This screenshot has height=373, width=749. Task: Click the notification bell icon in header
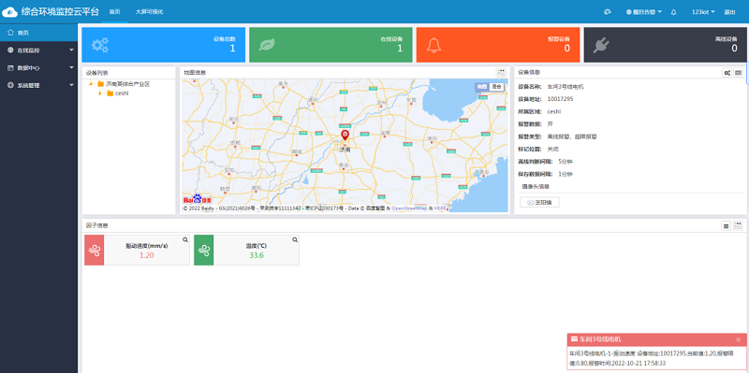point(673,12)
